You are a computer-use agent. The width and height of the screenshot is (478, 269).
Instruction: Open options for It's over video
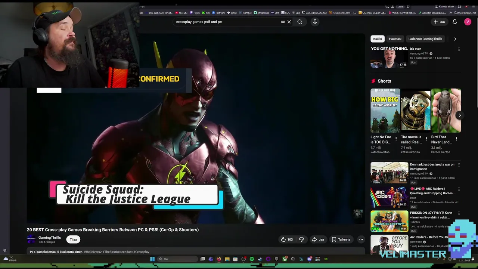(459, 49)
